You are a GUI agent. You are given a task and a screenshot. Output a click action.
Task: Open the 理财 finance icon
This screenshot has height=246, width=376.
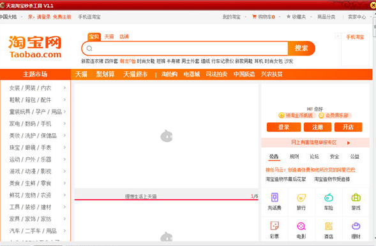pos(356,226)
